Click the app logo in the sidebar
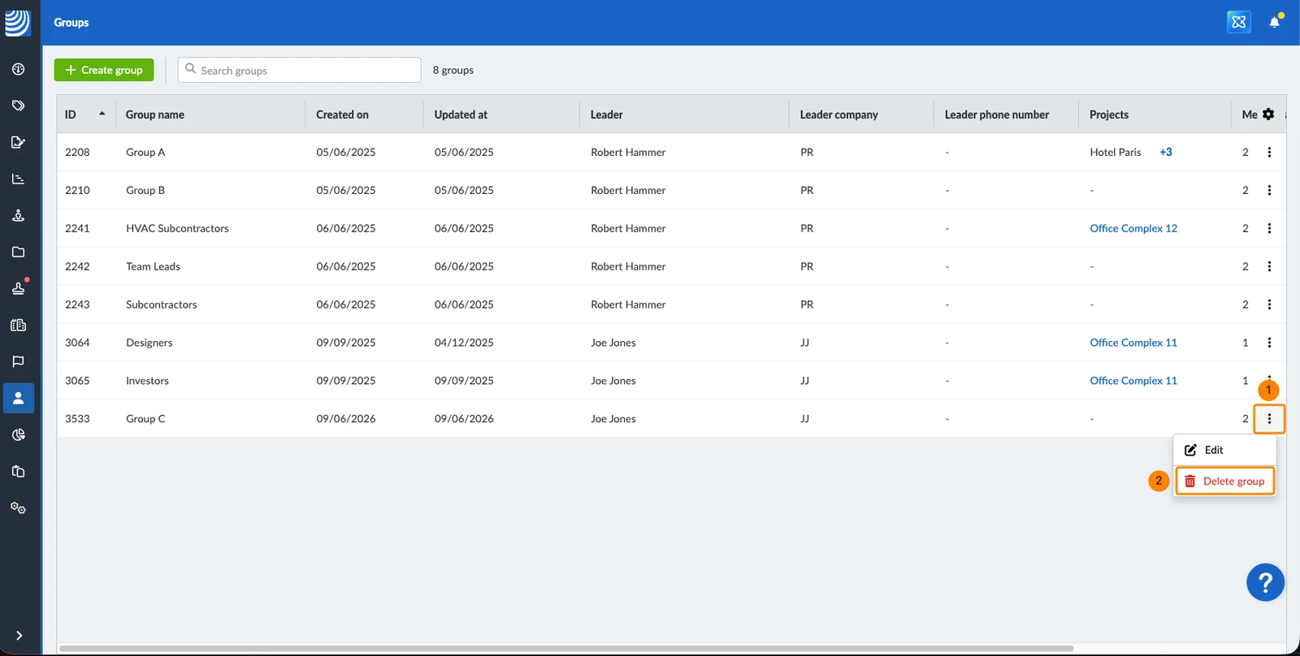Image resolution: width=1300 pixels, height=656 pixels. pos(18,23)
